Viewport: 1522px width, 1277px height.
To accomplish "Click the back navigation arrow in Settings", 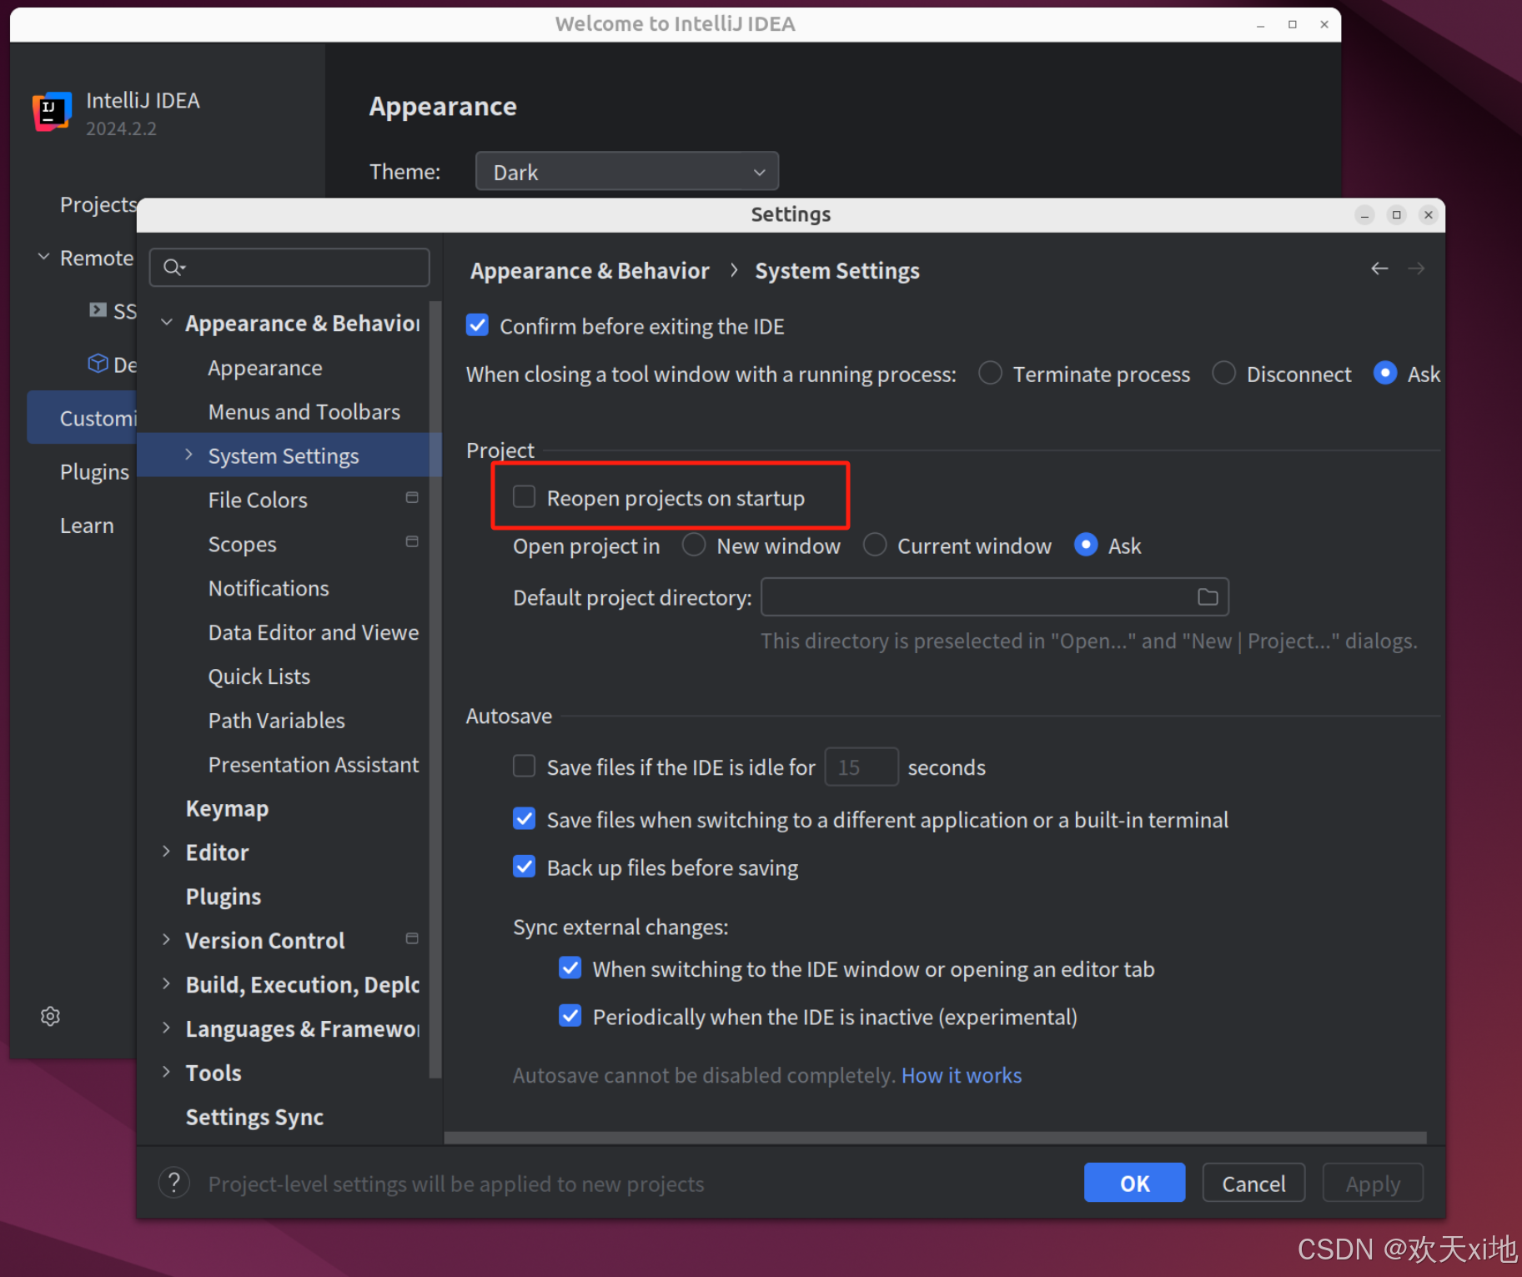I will pos(1379,269).
